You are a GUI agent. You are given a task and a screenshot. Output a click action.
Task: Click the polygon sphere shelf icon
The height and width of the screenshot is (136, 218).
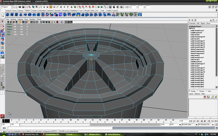8,15
